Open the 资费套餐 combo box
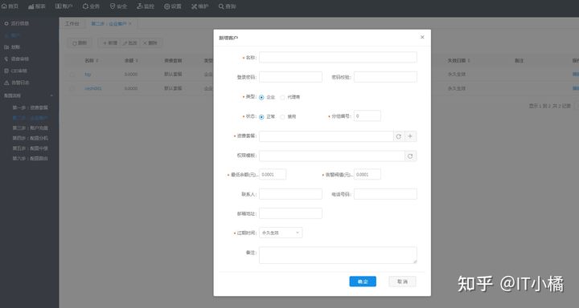579x308 pixels. (326, 136)
